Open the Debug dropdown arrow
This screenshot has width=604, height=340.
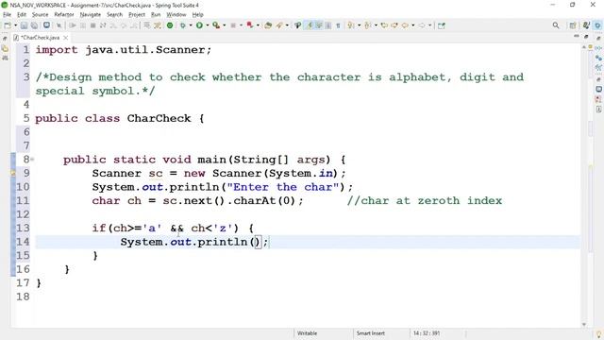pos(191,25)
